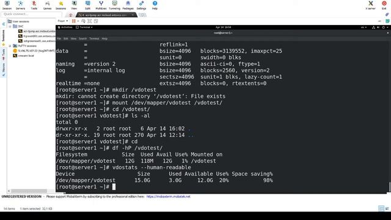
Task: Collapse the sidebar with double chevron icon
Action: (4, 24)
